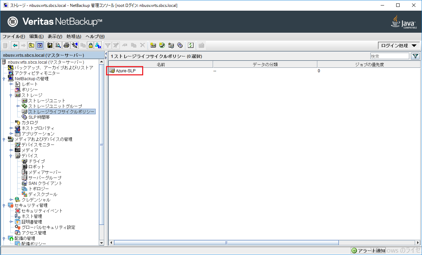
Task: Click the 検索 search input field
Action: (390, 56)
